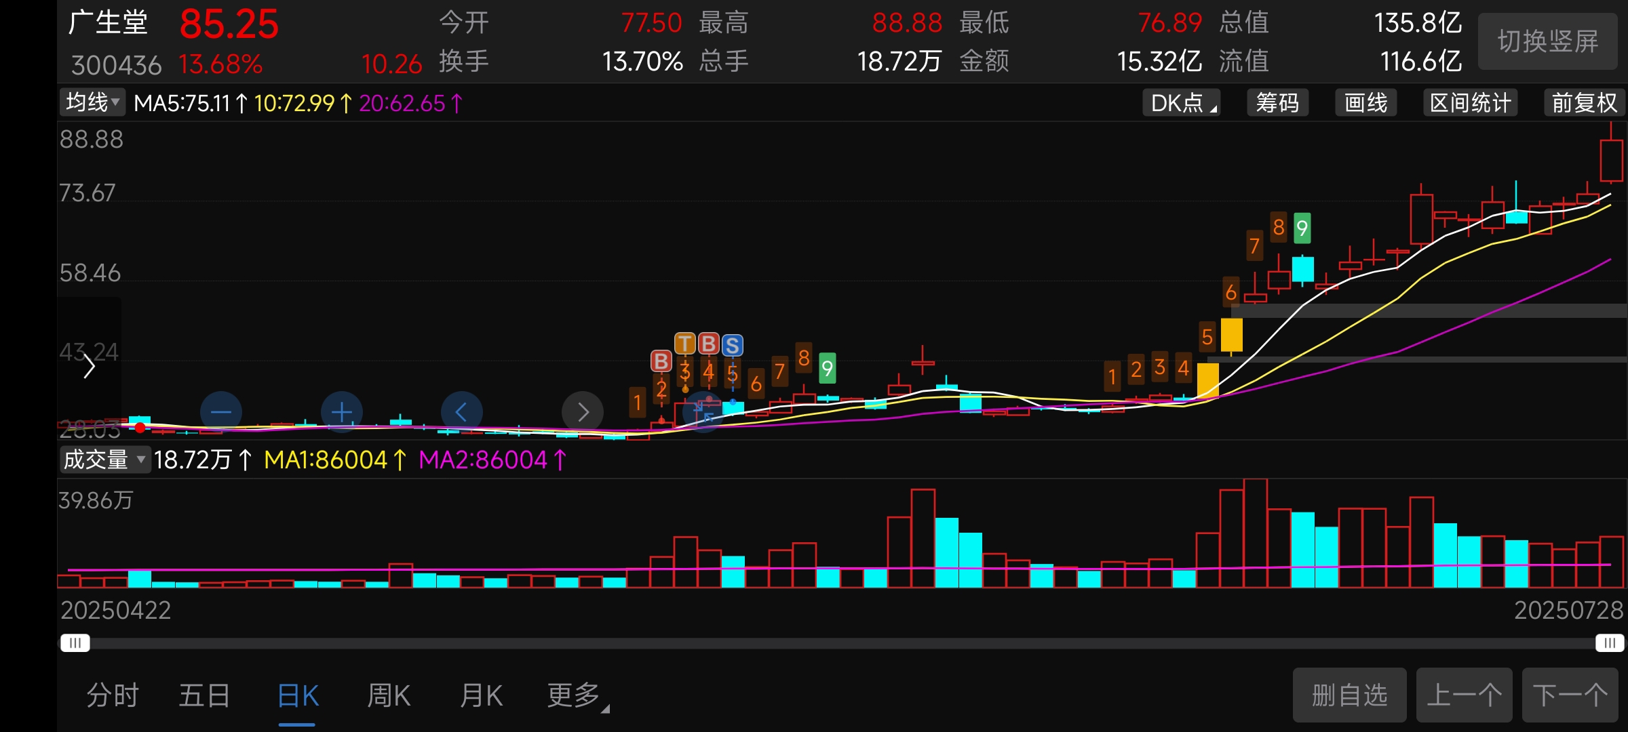Expand the 更多 periods menu
Image resolution: width=1628 pixels, height=732 pixels.
578,695
